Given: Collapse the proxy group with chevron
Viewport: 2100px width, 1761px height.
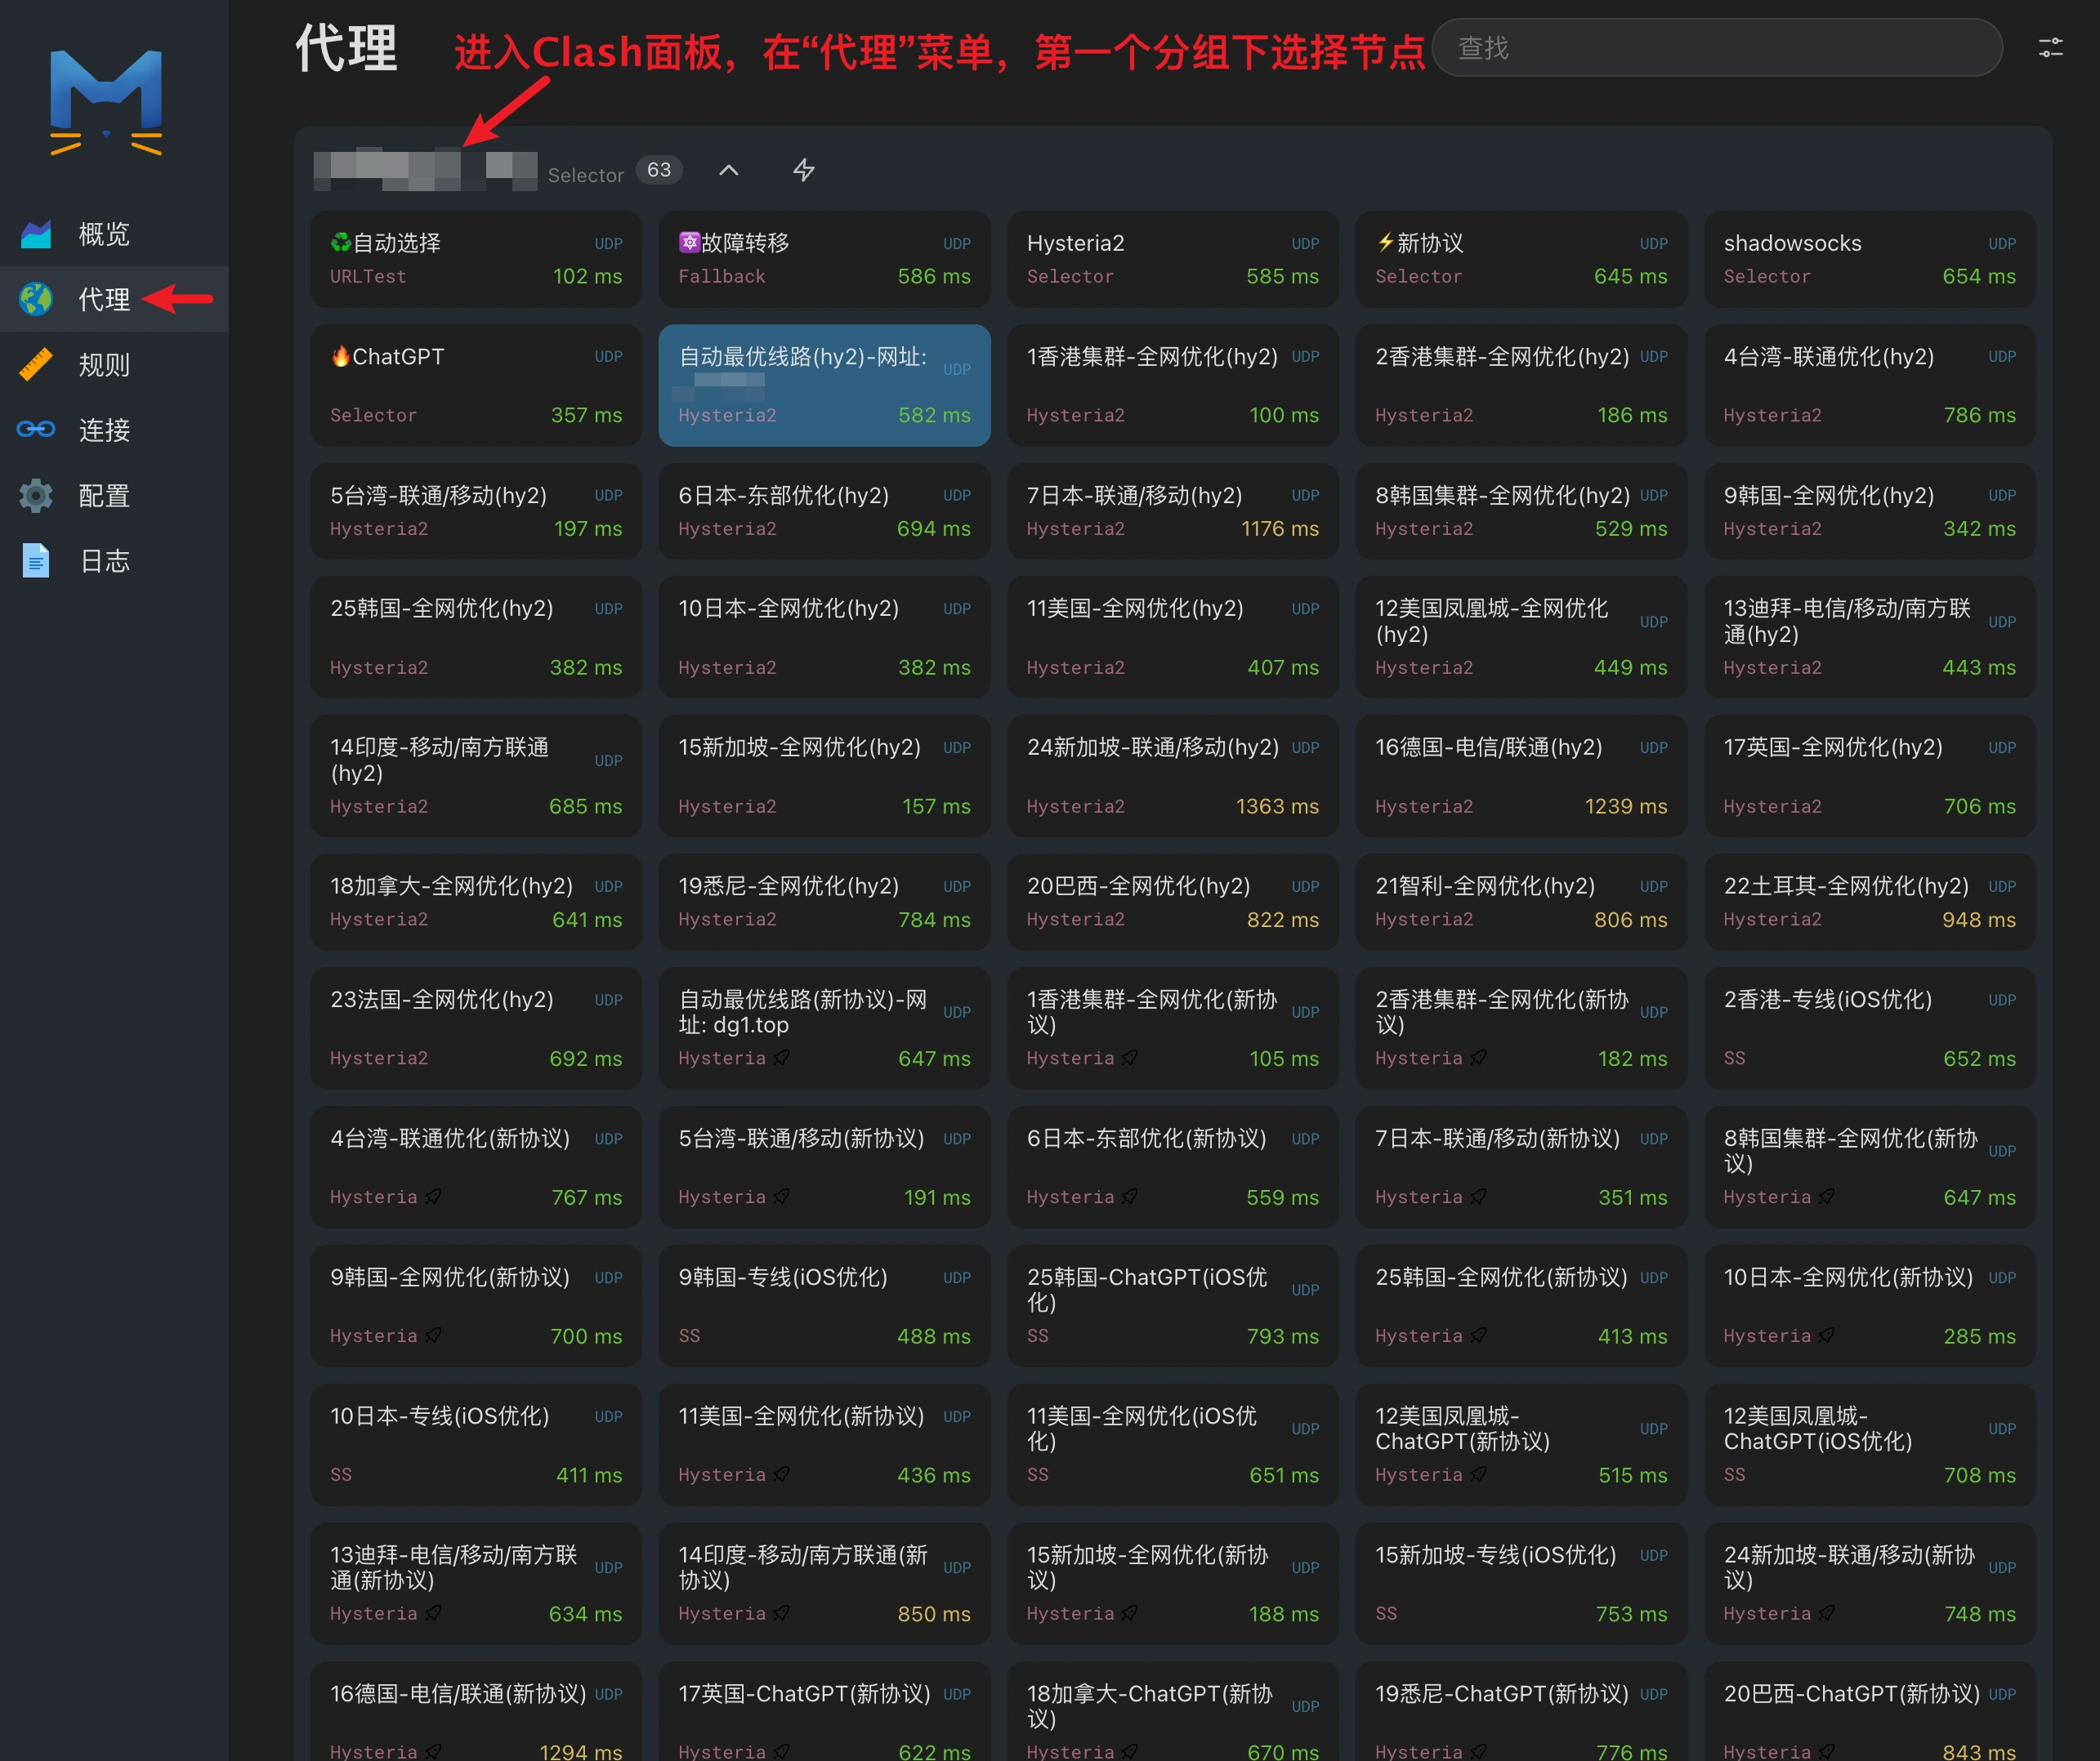Looking at the screenshot, I should click(x=729, y=170).
